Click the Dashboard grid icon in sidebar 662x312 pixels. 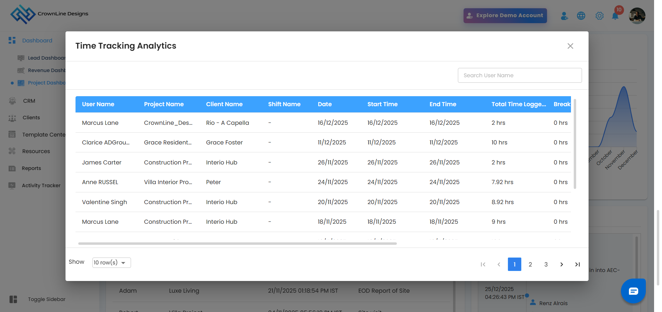coord(12,40)
